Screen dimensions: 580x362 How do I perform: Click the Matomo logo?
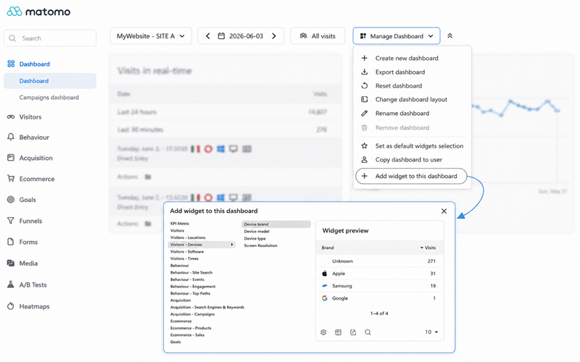tap(38, 12)
